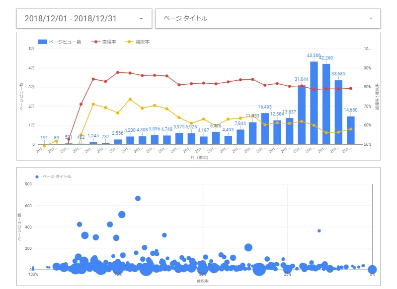Click the bubble at the 0% exit rate end

(372, 270)
